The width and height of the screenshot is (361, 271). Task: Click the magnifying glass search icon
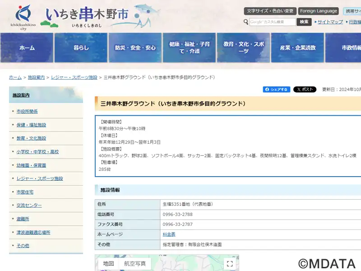(x=246, y=22)
